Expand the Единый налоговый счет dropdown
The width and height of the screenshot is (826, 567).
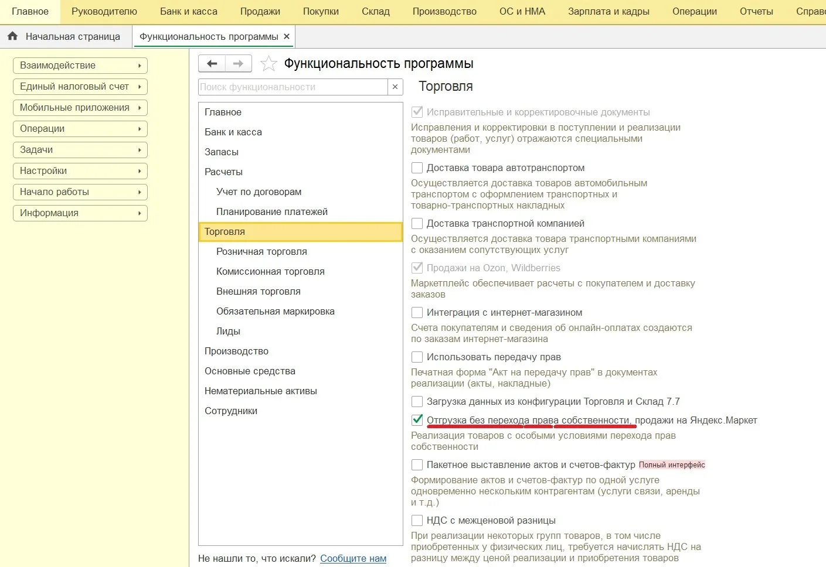pos(80,87)
